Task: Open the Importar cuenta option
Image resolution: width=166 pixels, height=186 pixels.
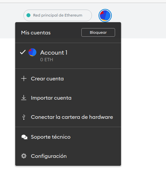Action: (68, 98)
